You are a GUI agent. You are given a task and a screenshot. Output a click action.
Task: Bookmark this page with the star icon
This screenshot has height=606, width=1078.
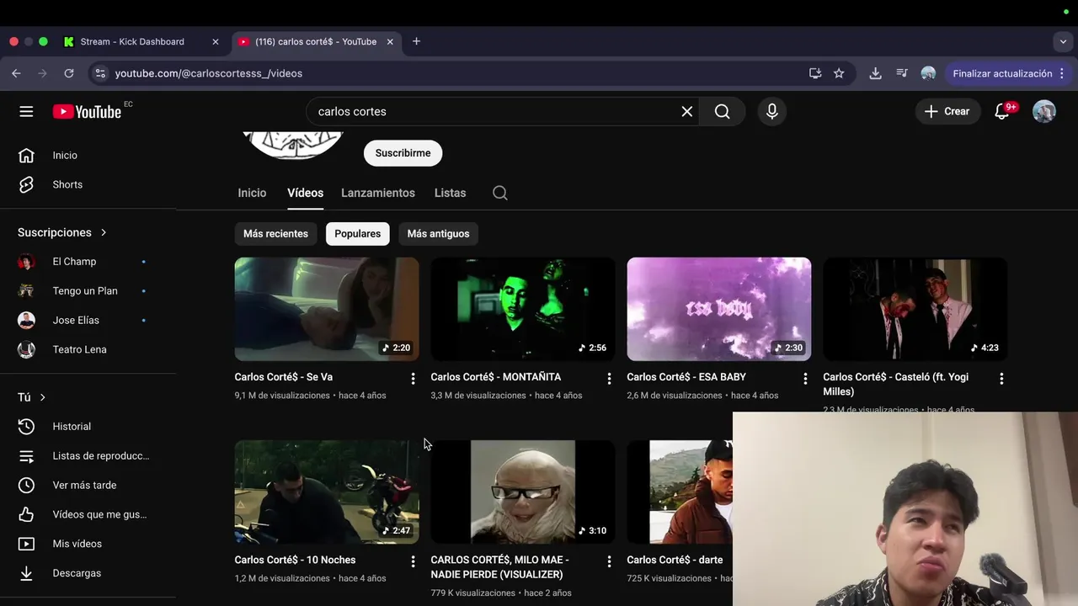839,73
